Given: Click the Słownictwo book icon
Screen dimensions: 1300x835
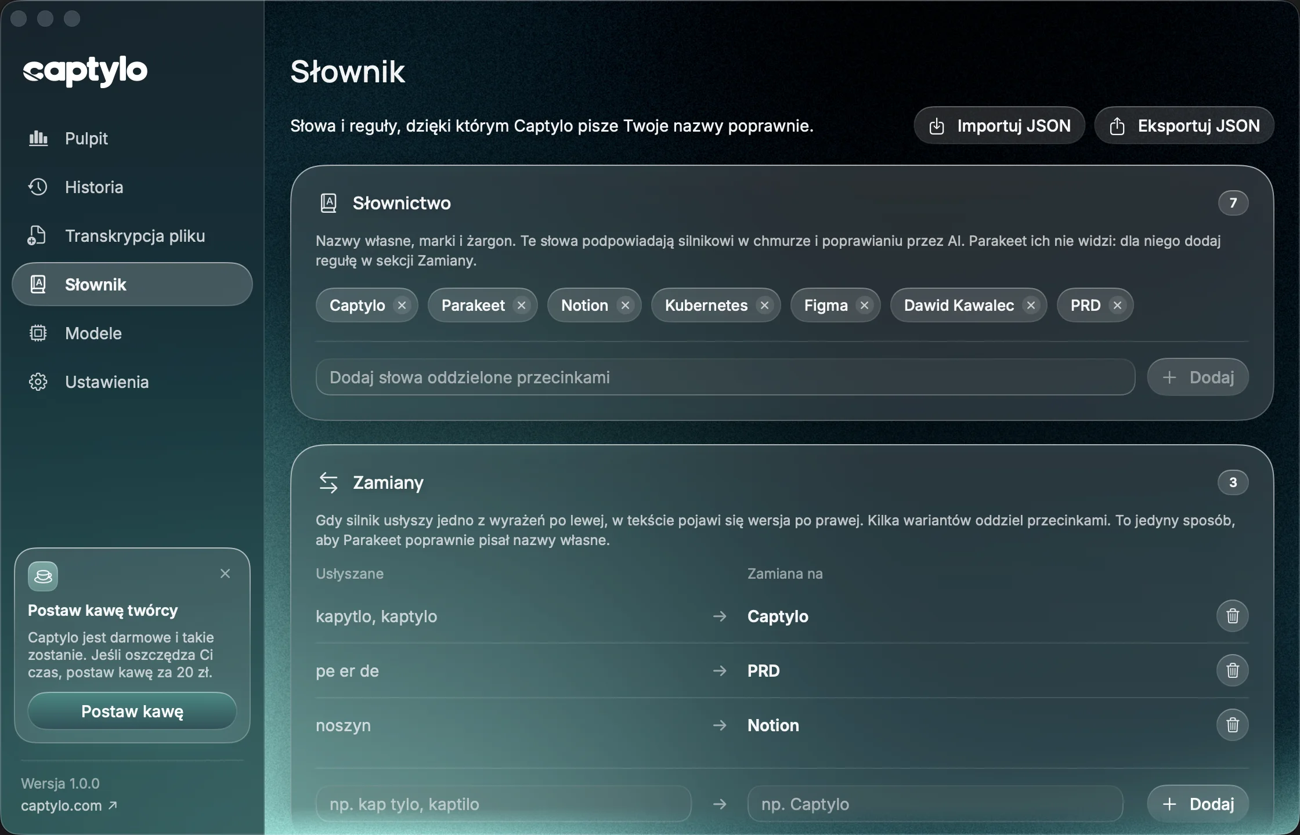Looking at the screenshot, I should click(328, 203).
